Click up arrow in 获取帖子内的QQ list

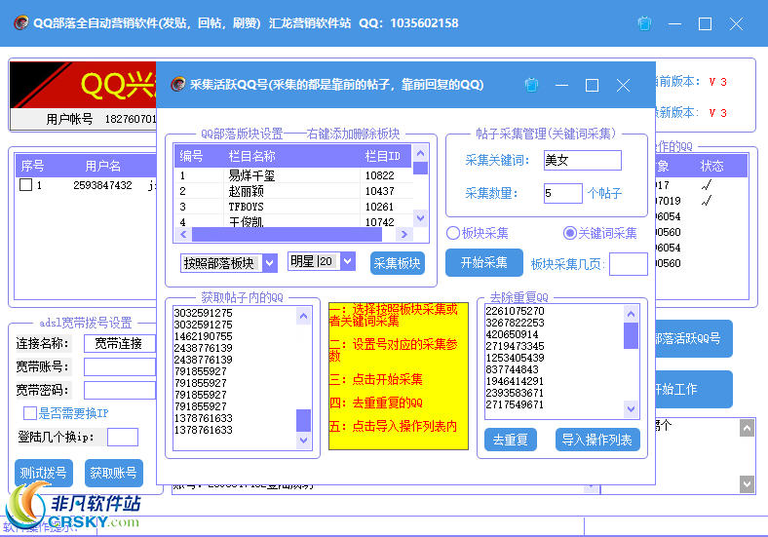(x=304, y=316)
